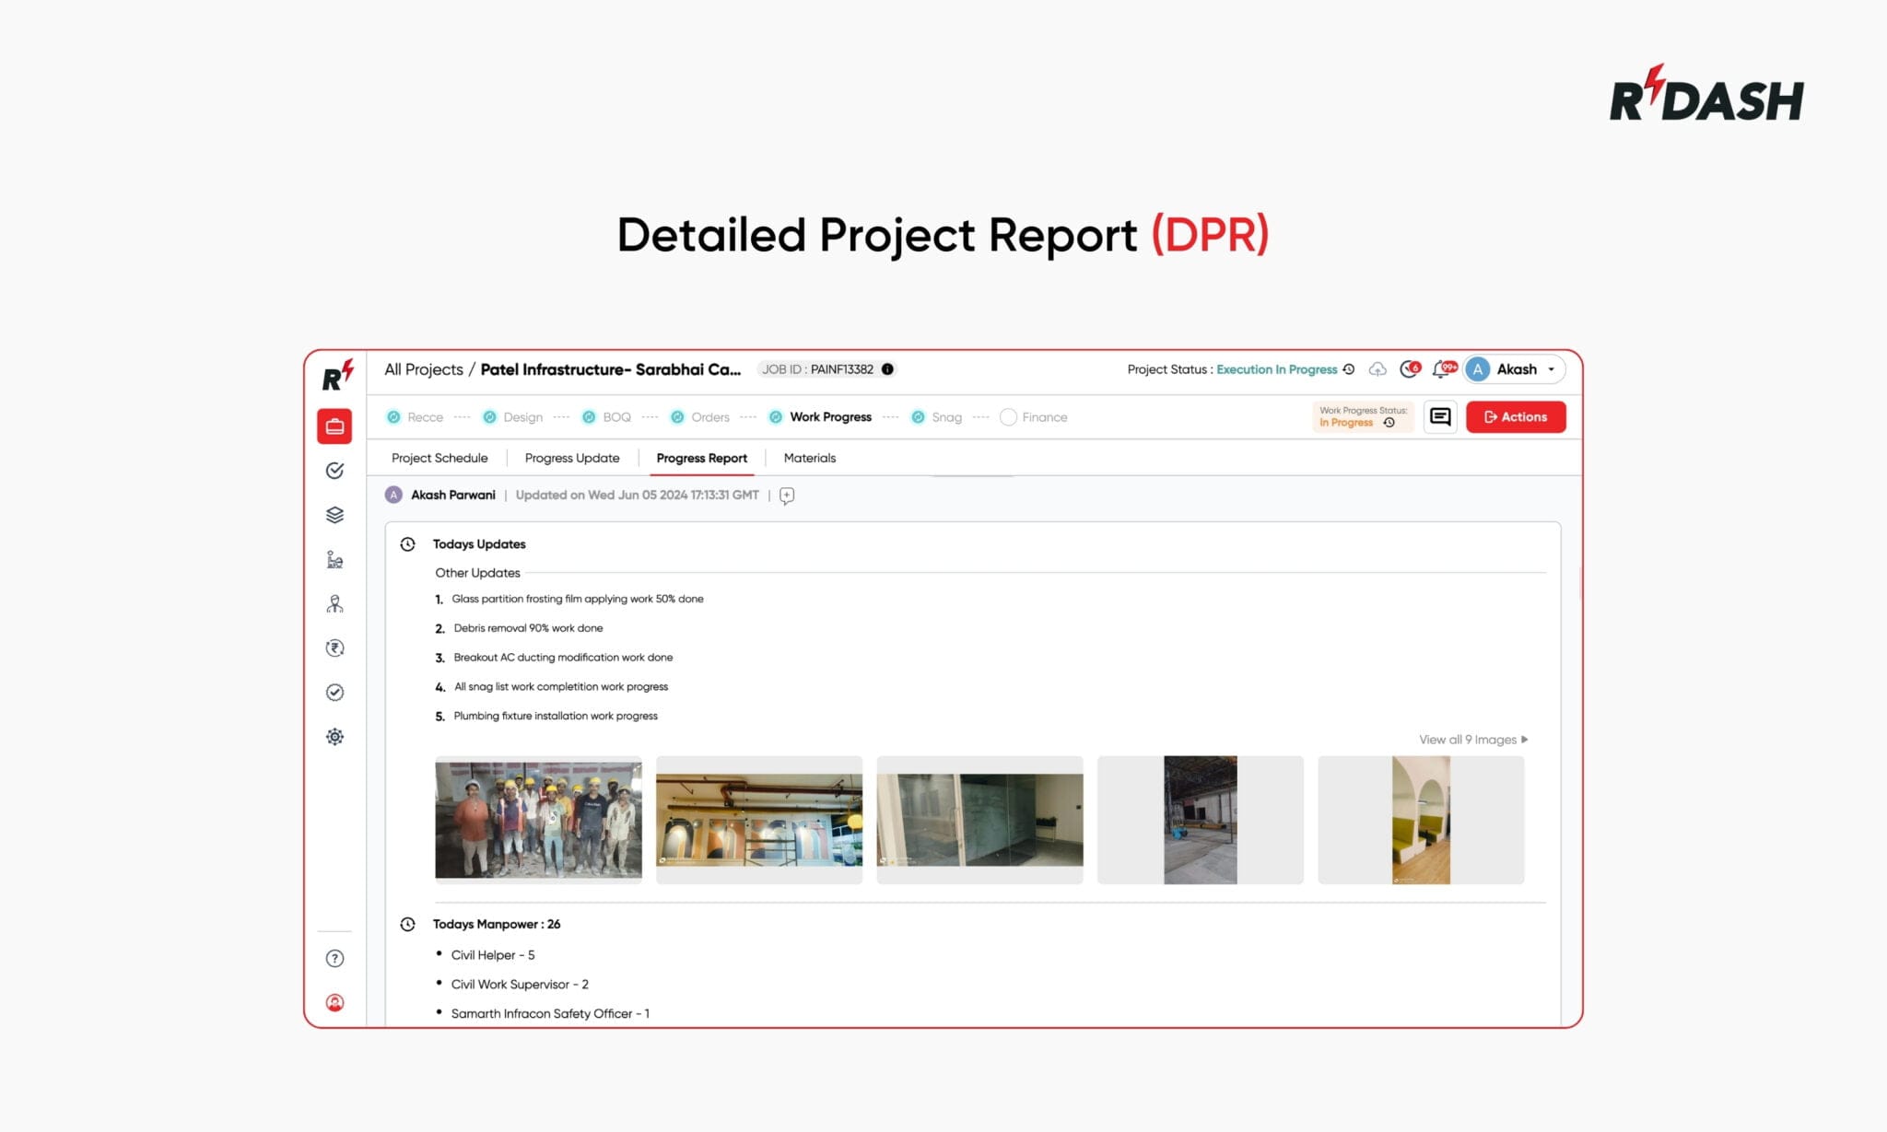Viewport: 1887px width, 1132px height.
Task: Click the Recce stage status circle
Action: pyautogui.click(x=394, y=416)
